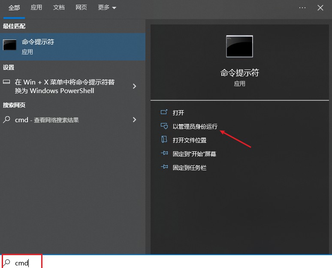
Task: Open the Win + X PowerShell setting result
Action: (72, 86)
